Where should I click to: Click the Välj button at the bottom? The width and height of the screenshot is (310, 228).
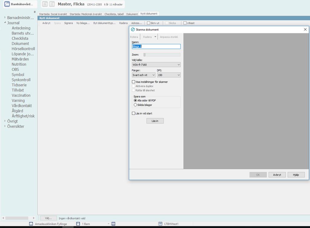(48, 218)
